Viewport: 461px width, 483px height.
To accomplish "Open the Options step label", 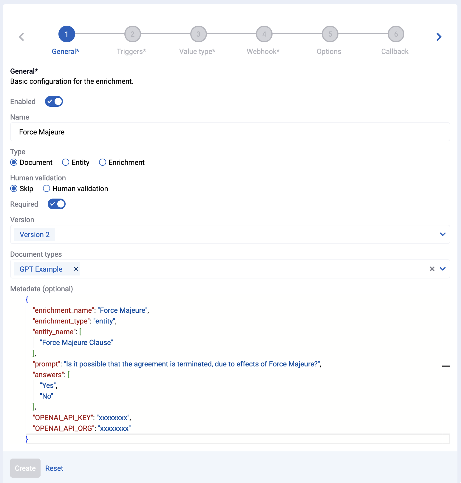I will [x=329, y=52].
